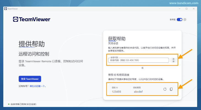Click the 使用 ID 和密码连接 label

click(x=119, y=75)
